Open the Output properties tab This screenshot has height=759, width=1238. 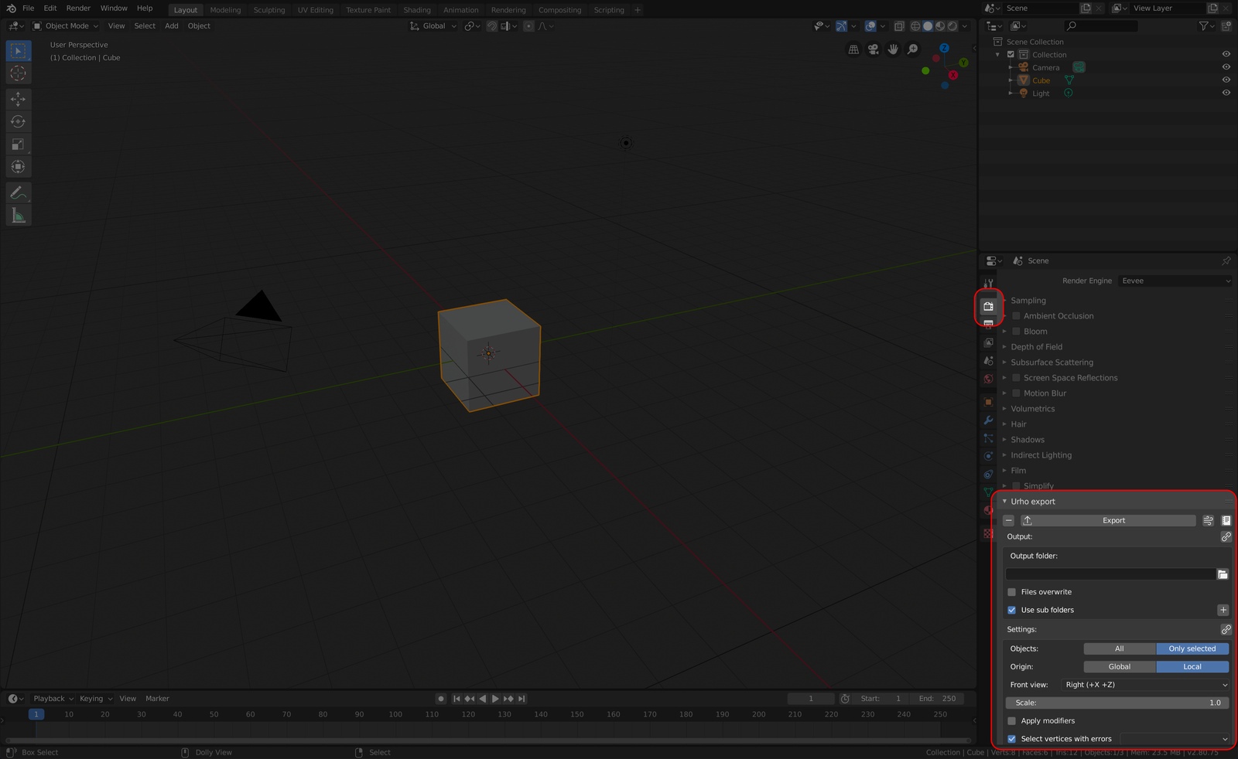[988, 324]
